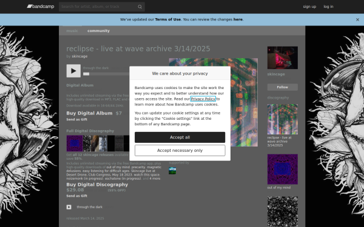
Task: Click Send as Gift under Digital Discography
Action: coord(77,196)
